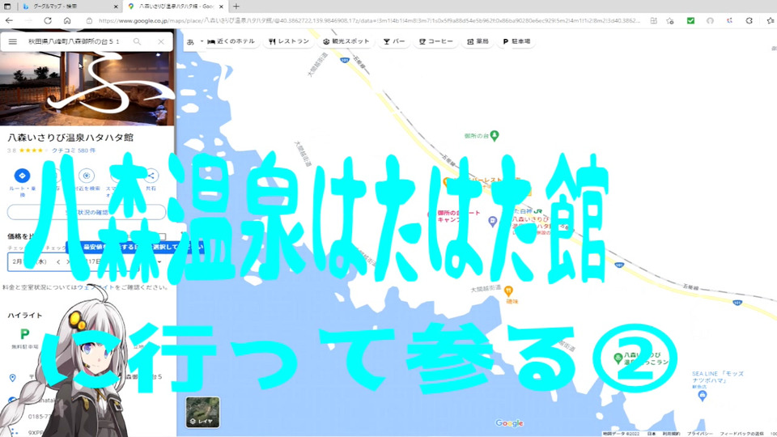Open the place photo of the onsen
This screenshot has height=437, width=777.
coord(87,88)
